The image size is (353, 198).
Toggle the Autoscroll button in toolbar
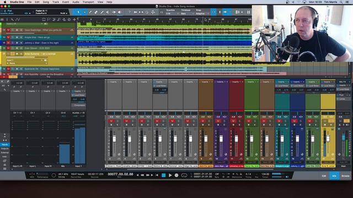(x=225, y=12)
